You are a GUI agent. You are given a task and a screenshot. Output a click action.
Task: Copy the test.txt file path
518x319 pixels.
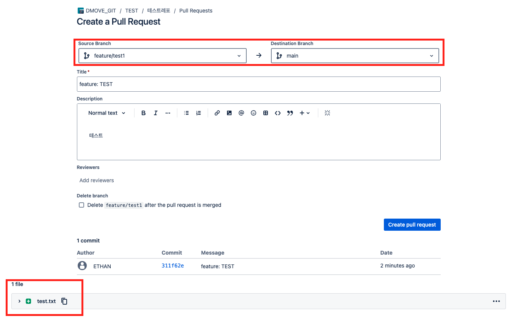(x=64, y=301)
